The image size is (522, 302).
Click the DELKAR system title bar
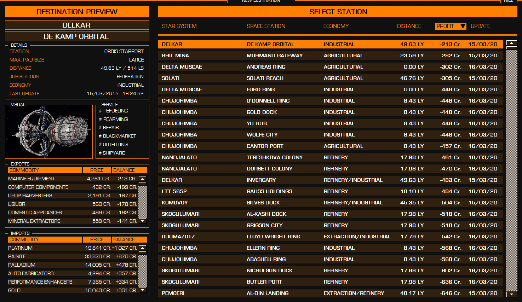click(77, 25)
